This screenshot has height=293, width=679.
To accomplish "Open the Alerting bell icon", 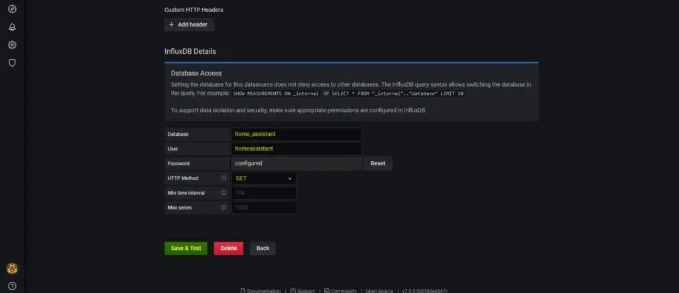I will (x=12, y=27).
